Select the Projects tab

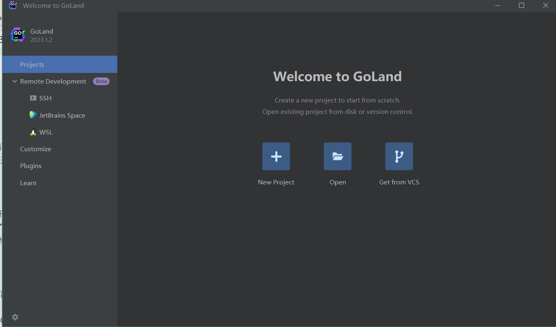pos(60,64)
